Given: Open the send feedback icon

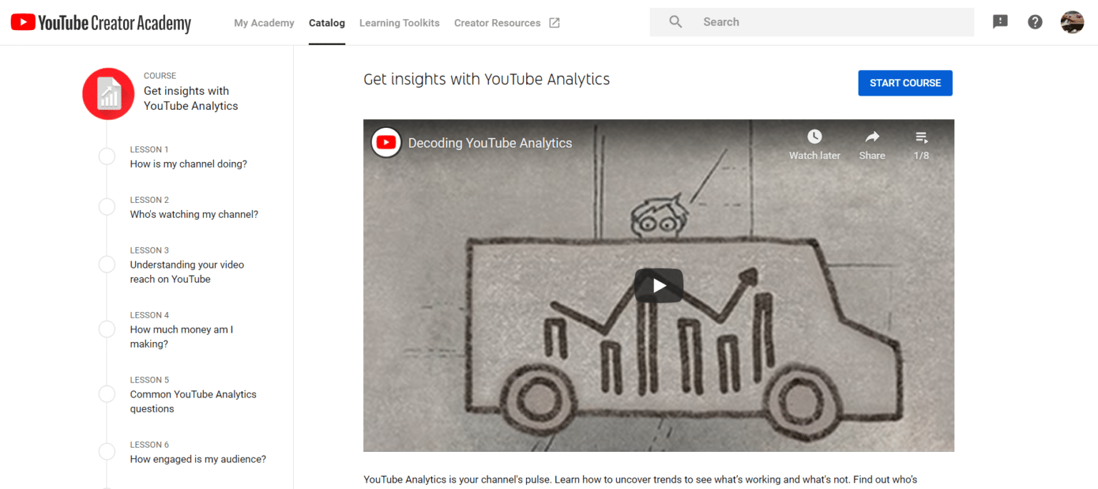Looking at the screenshot, I should (1001, 22).
